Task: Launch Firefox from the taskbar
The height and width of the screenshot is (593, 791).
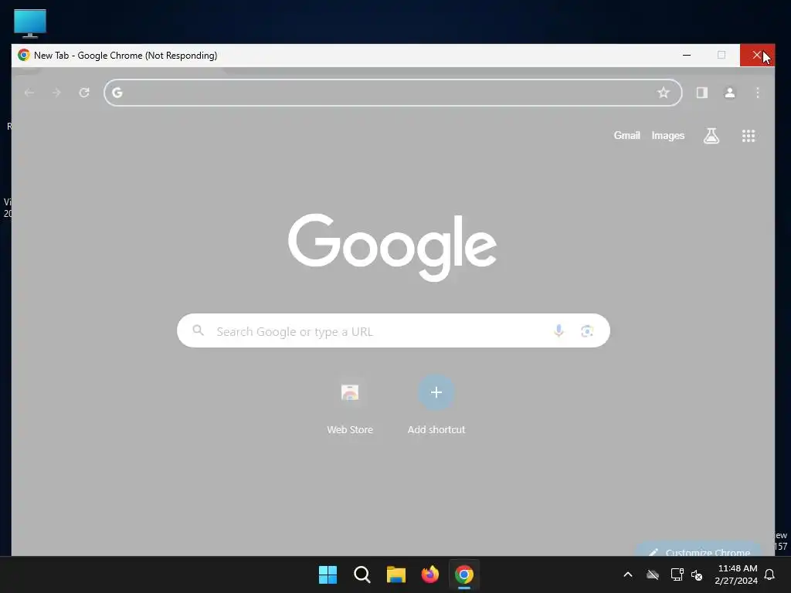Action: pyautogui.click(x=429, y=574)
